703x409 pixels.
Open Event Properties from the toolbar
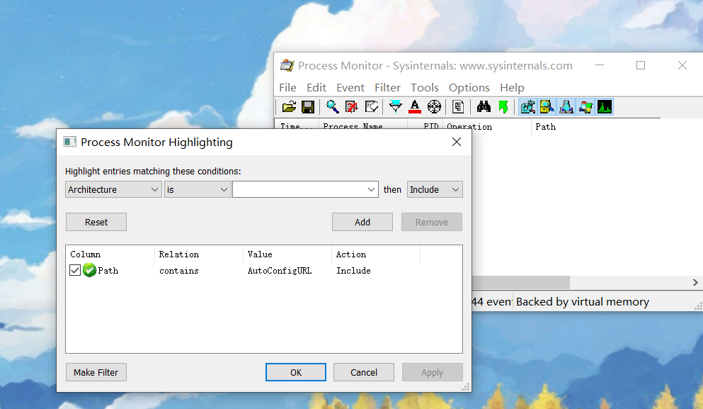click(x=458, y=106)
